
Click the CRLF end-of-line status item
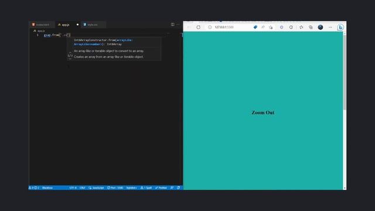83,188
